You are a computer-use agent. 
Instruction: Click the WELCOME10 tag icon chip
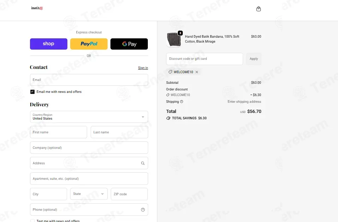coord(170,72)
